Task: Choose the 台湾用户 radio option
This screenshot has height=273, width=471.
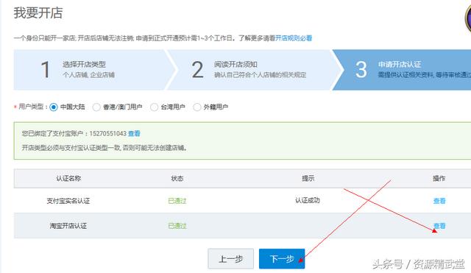Action: click(x=154, y=107)
